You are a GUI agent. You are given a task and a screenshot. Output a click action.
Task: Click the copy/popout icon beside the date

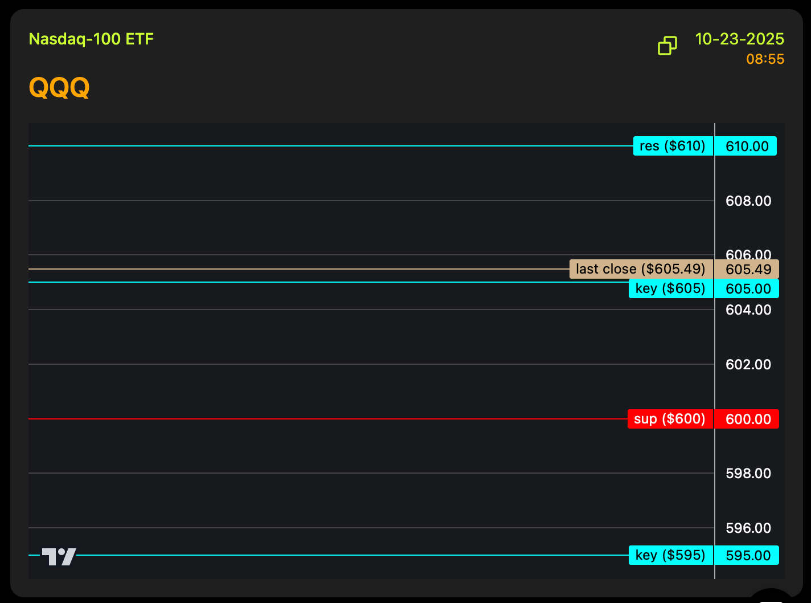point(667,46)
